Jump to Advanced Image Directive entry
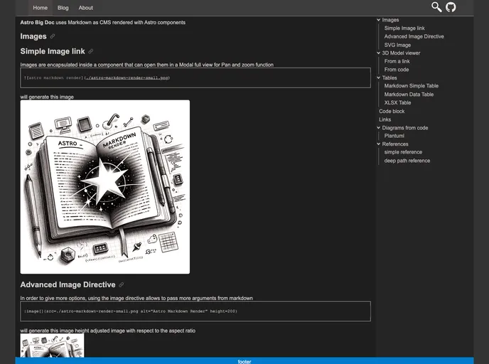The image size is (489, 364). (414, 36)
